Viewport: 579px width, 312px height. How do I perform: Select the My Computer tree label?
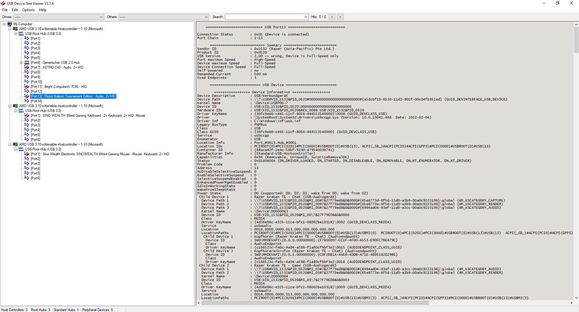[23, 24]
